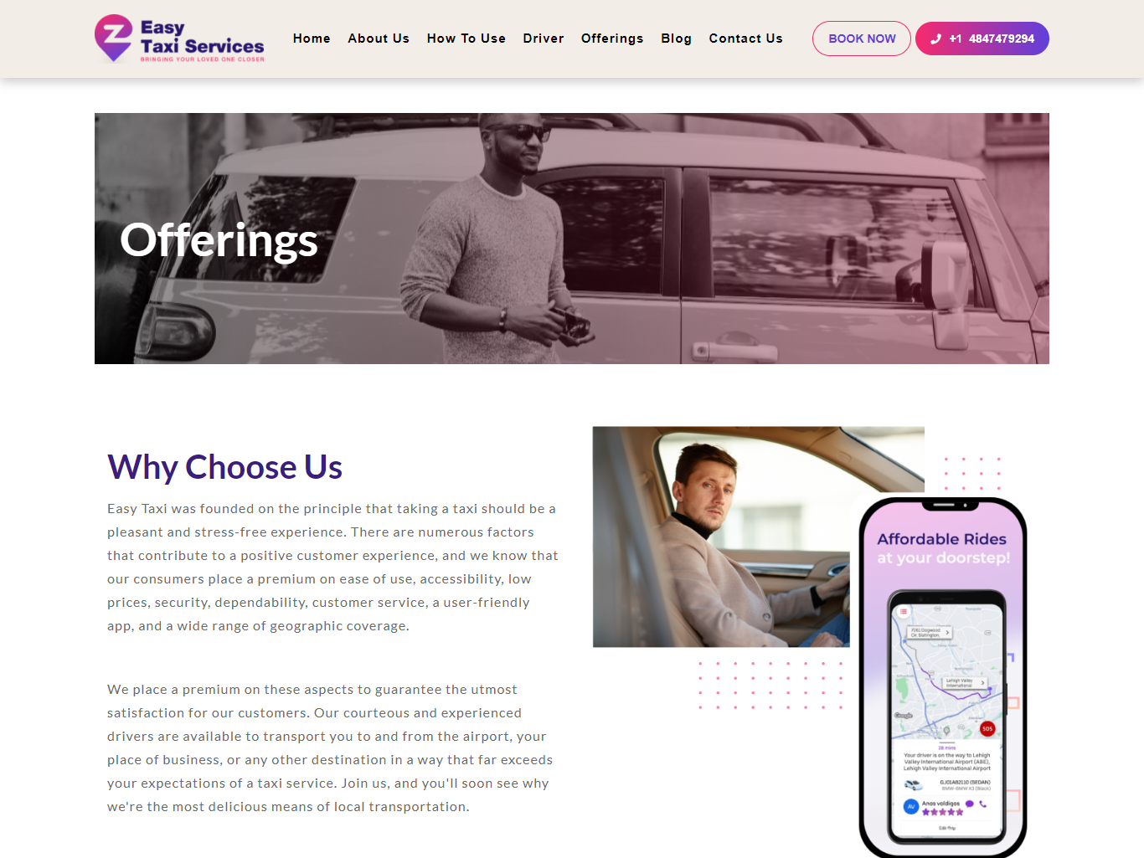Image resolution: width=1144 pixels, height=858 pixels.
Task: Click the purple chat icon in the phone mockup
Action: [x=970, y=804]
